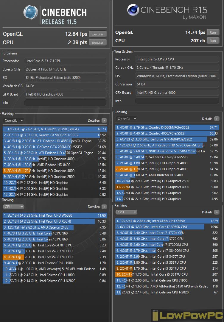This screenshot has height=322, width=224.
Task: Click Detailles arrow for OpenGL ranking in 11.5
Action: tap(104, 121)
